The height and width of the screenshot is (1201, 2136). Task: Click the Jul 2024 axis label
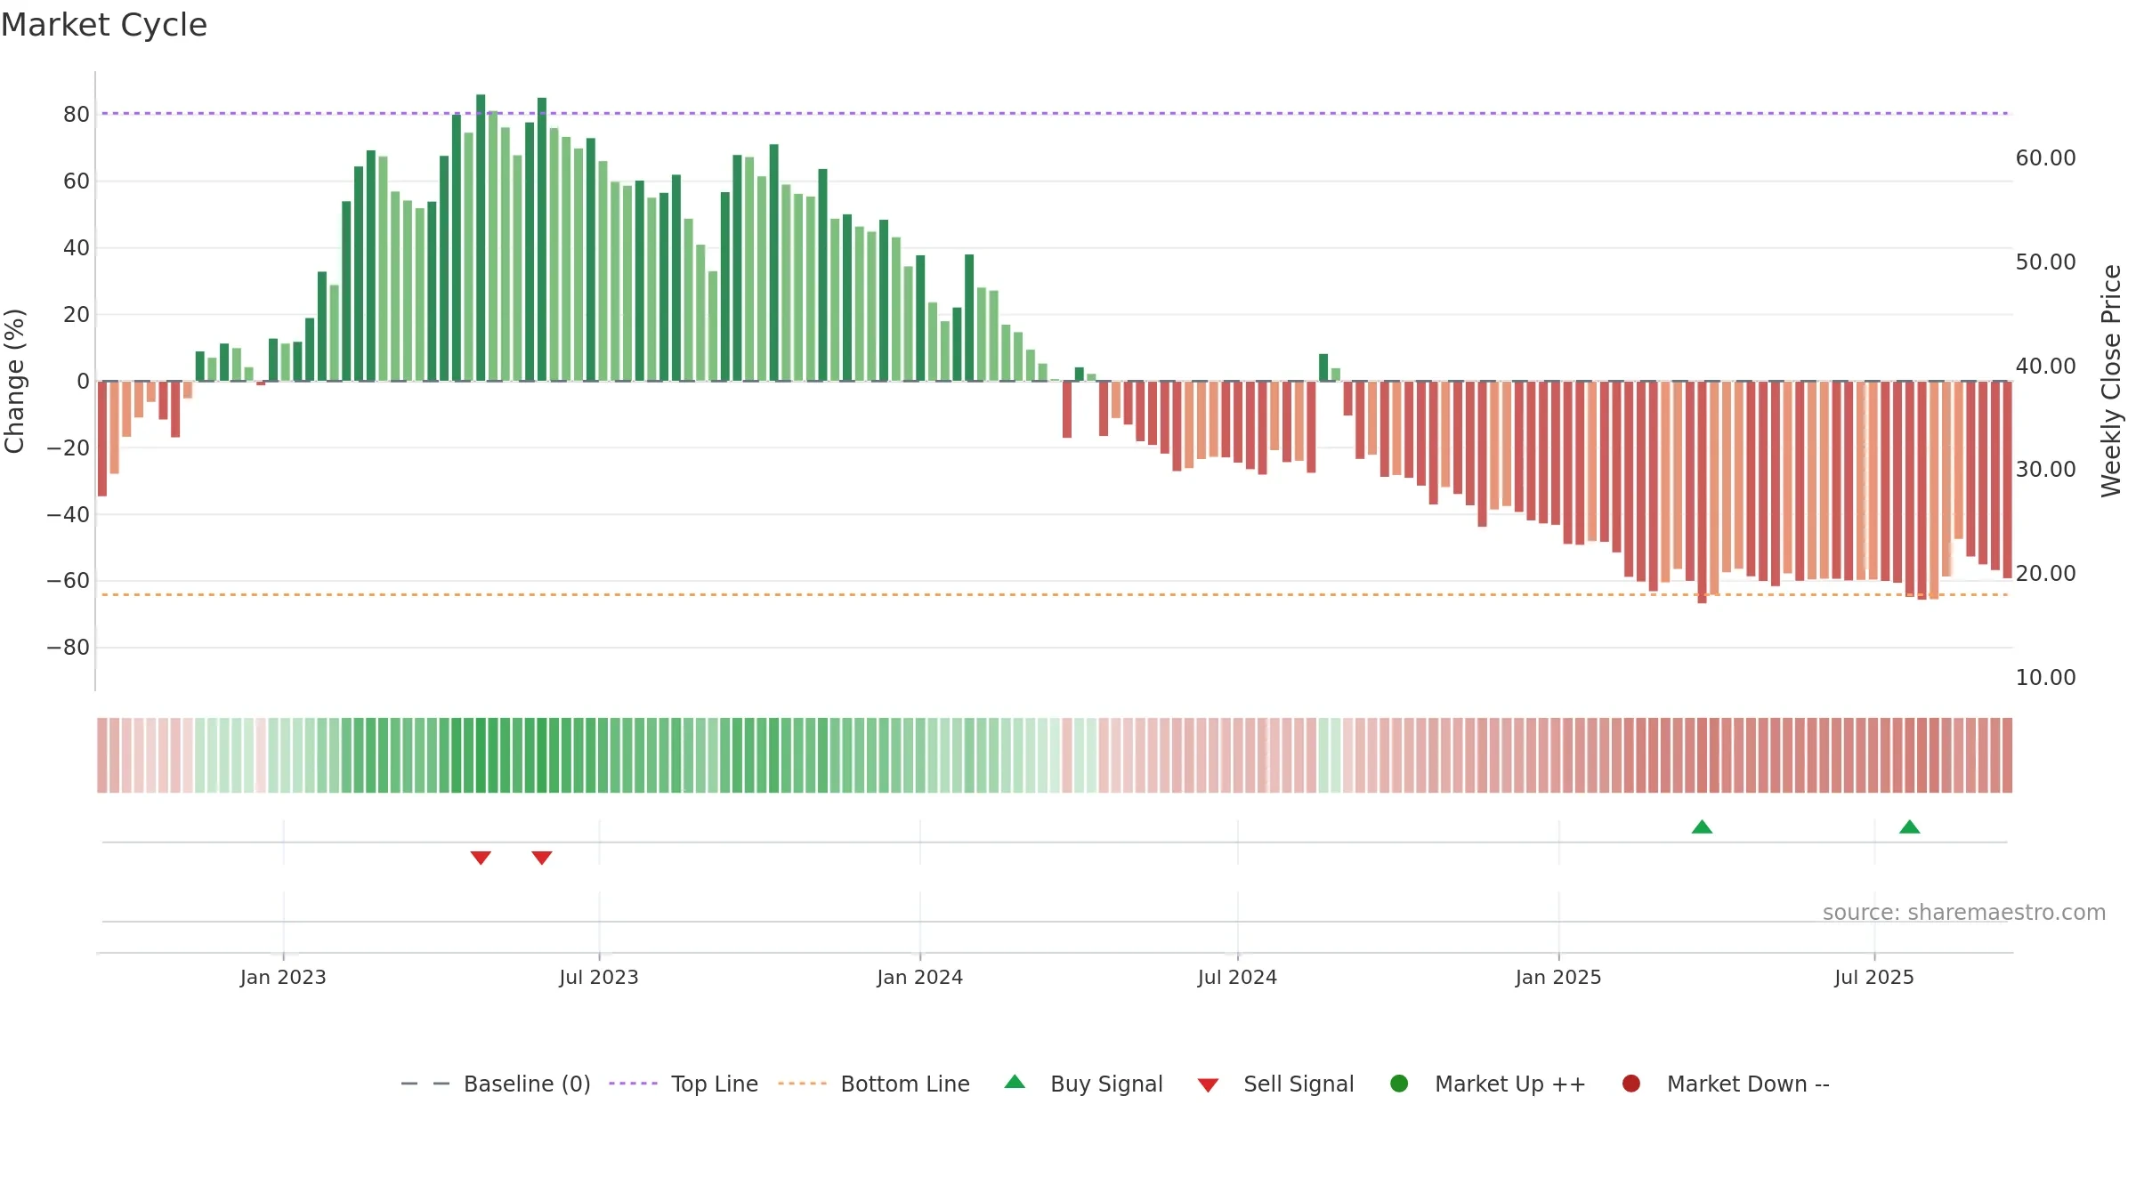pos(1237,977)
